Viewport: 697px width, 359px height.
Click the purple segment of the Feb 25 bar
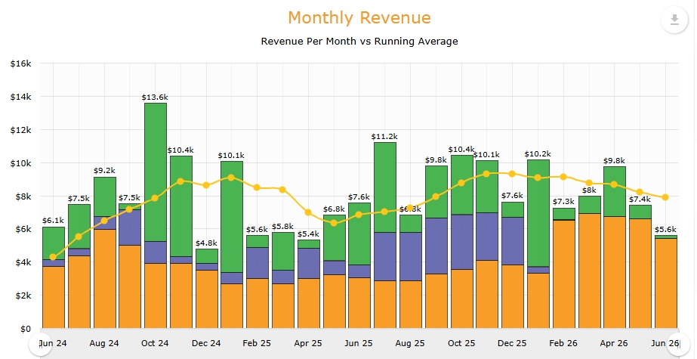[258, 263]
